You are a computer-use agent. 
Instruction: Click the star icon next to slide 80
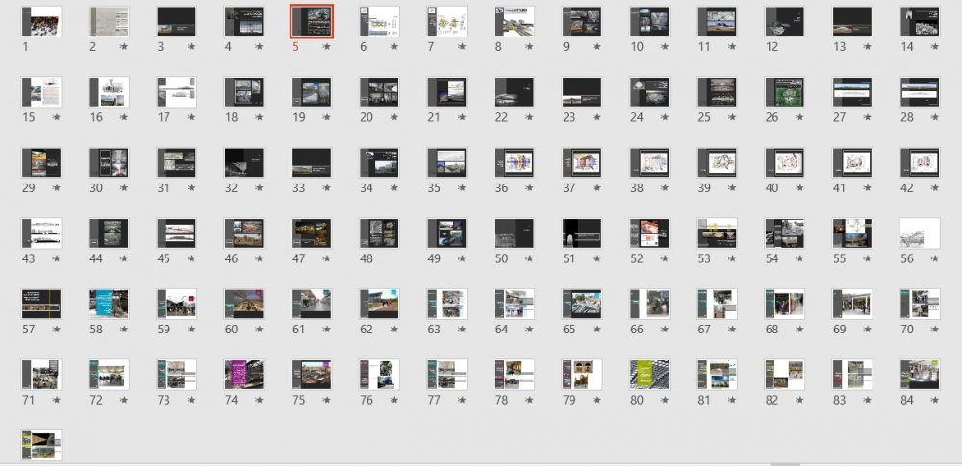click(x=665, y=400)
